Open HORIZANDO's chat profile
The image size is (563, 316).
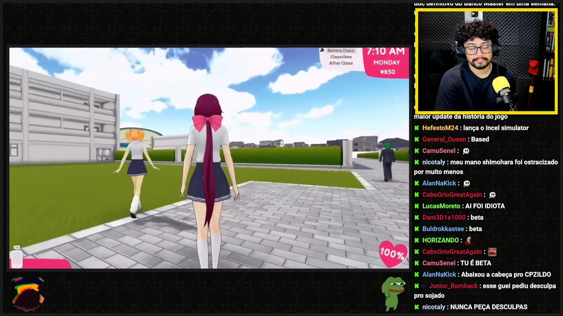(441, 240)
